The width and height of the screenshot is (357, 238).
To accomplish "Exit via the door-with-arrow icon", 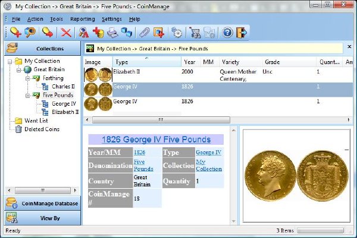I will pyautogui.click(x=242, y=32).
